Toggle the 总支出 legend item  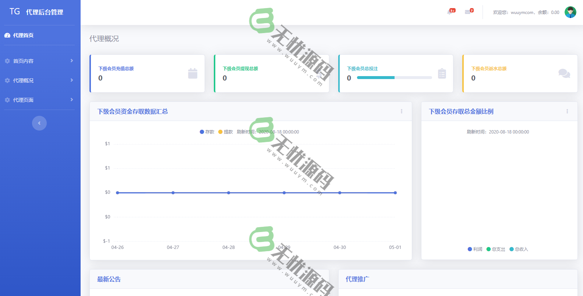[496, 249]
